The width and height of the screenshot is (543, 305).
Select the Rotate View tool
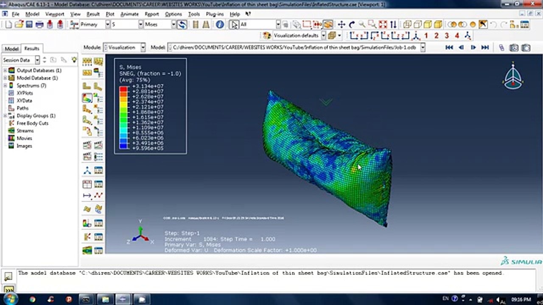point(352,25)
